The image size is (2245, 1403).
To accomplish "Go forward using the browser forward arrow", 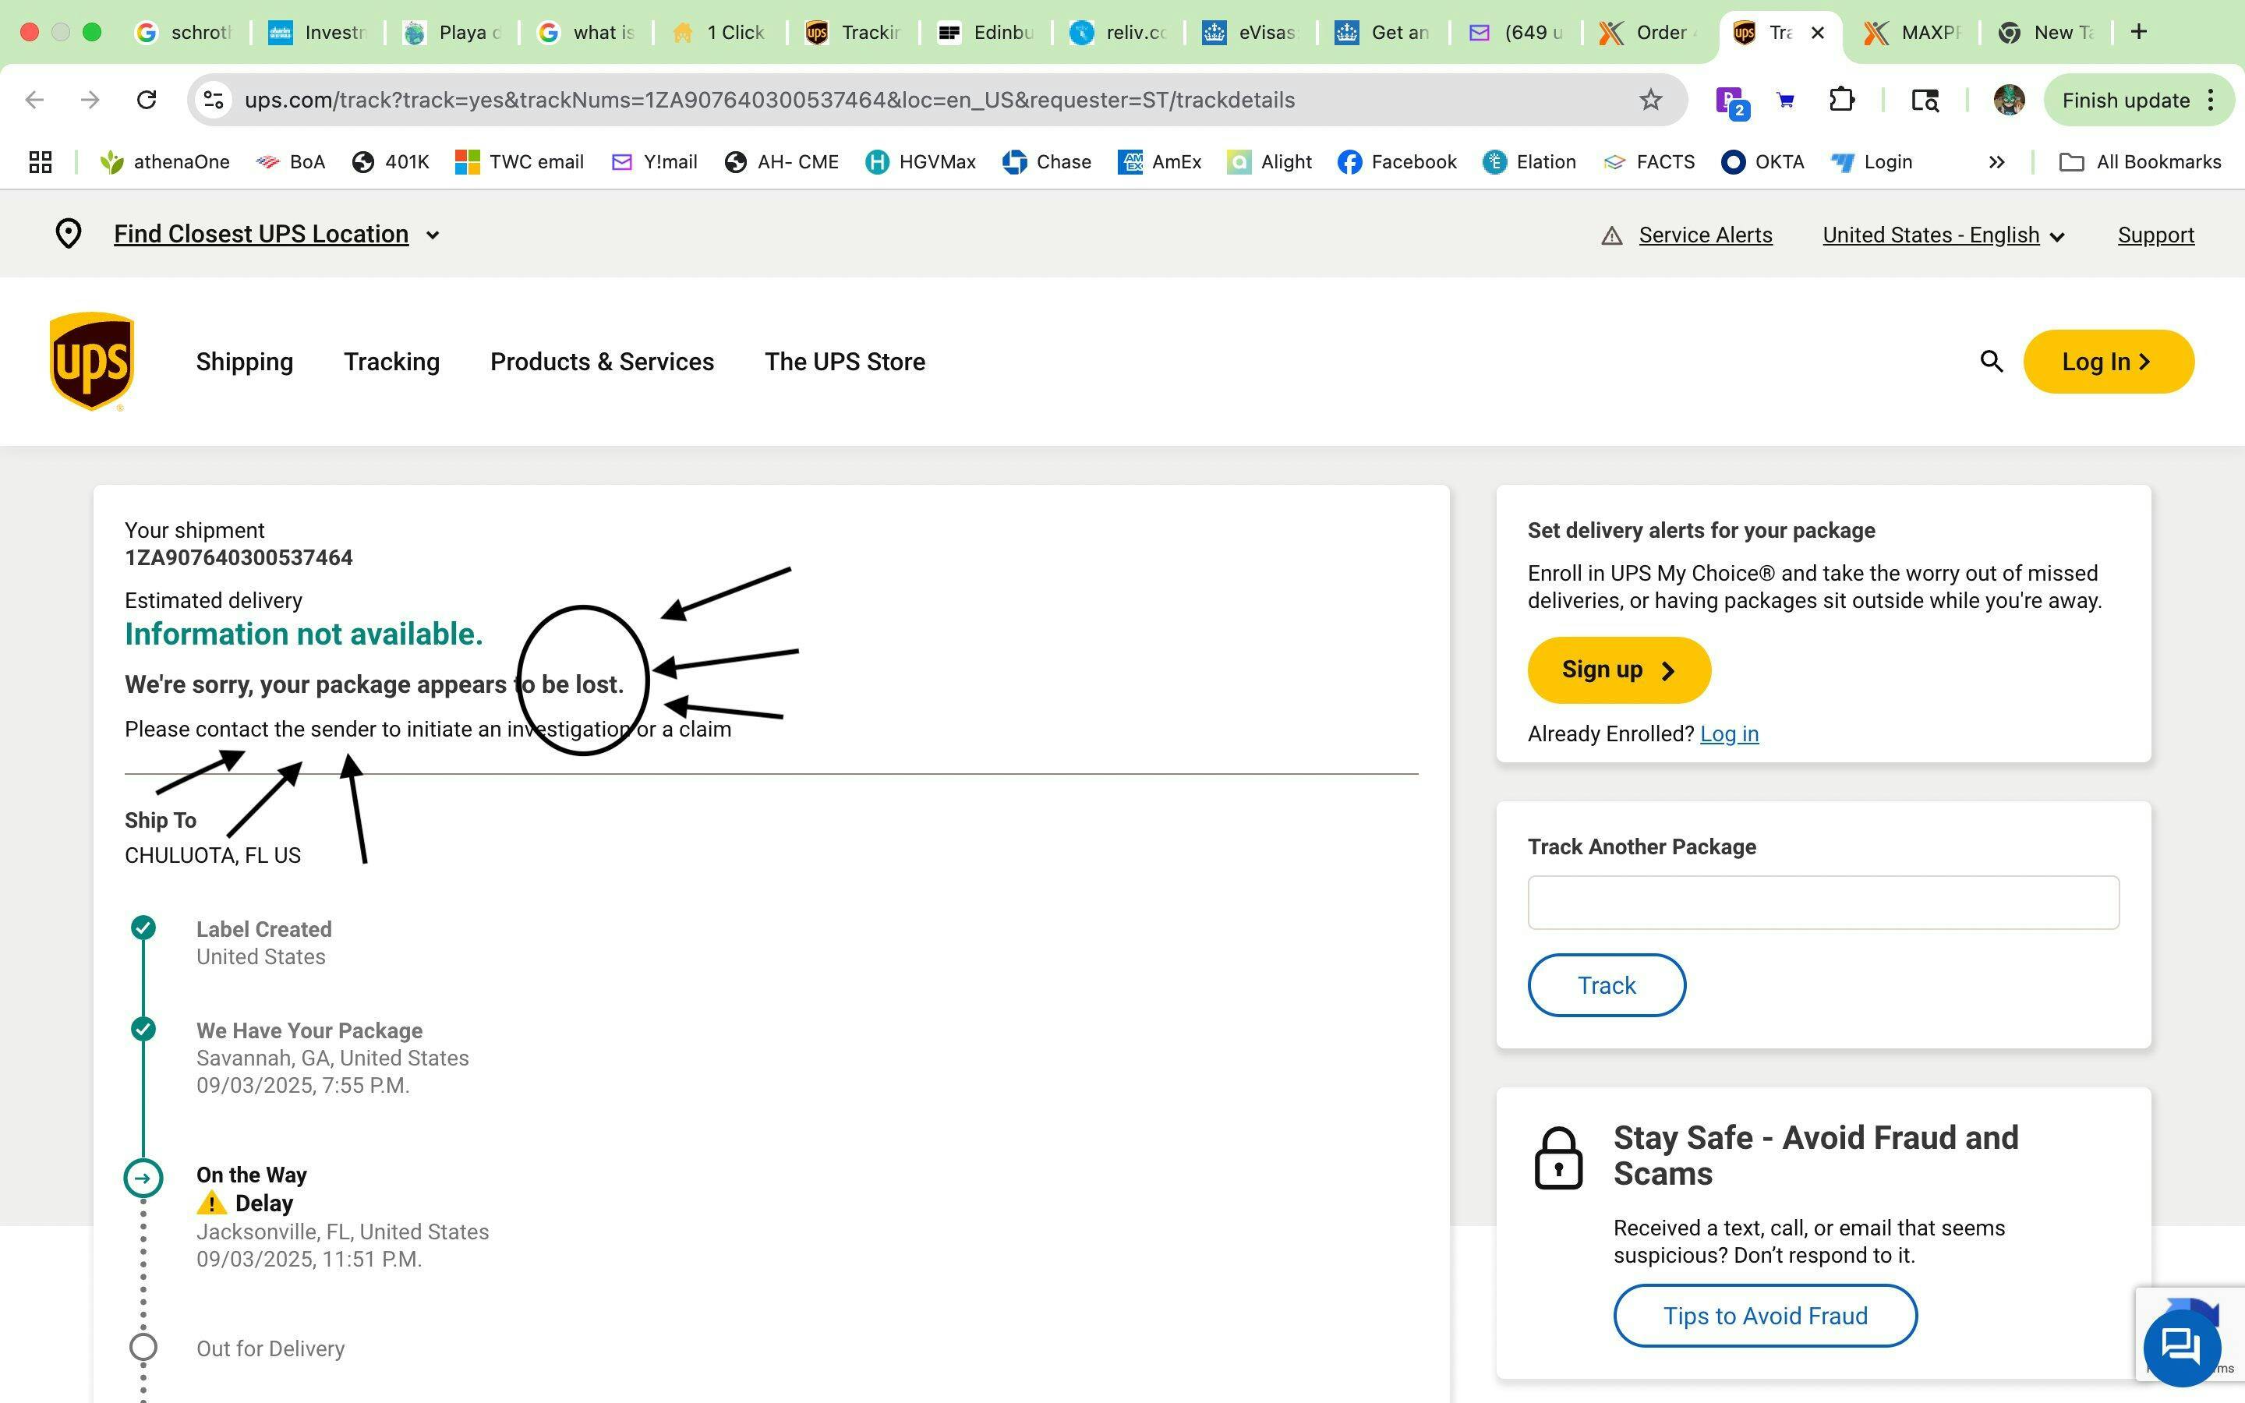I will 90,99.
